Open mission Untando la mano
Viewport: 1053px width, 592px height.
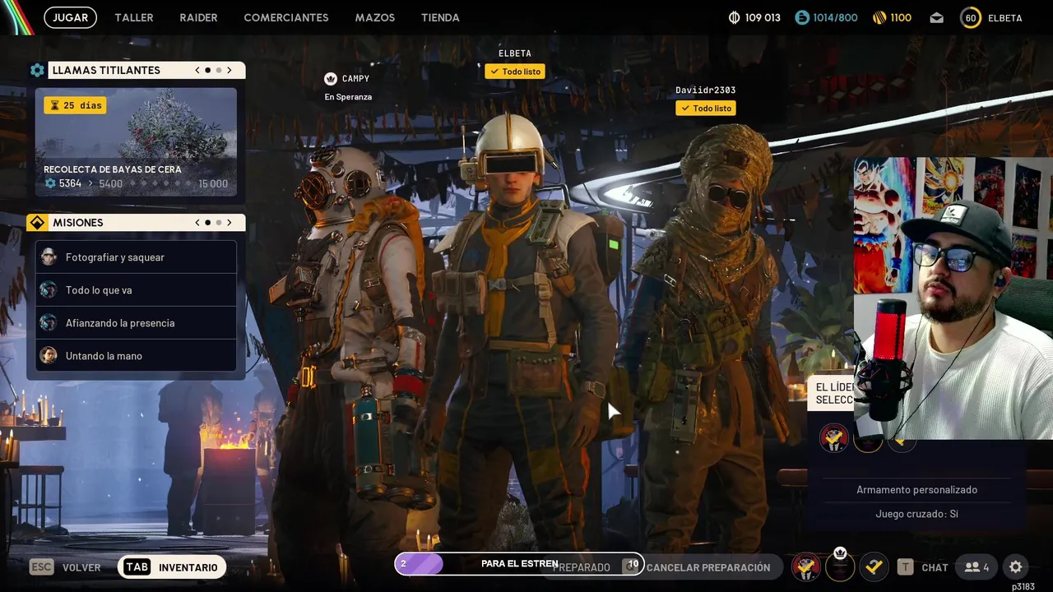point(136,355)
